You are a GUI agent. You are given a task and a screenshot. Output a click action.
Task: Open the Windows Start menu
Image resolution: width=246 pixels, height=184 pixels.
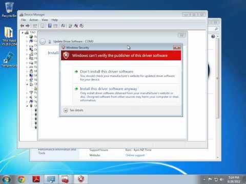[x=6, y=179]
